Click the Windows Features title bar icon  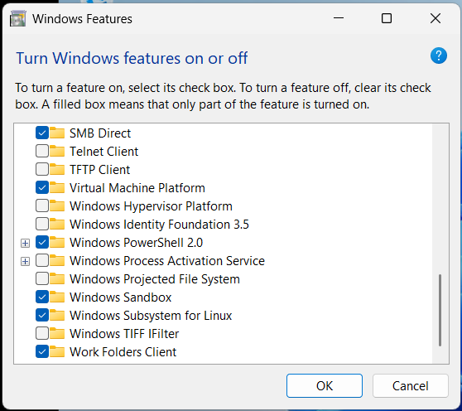[x=17, y=18]
